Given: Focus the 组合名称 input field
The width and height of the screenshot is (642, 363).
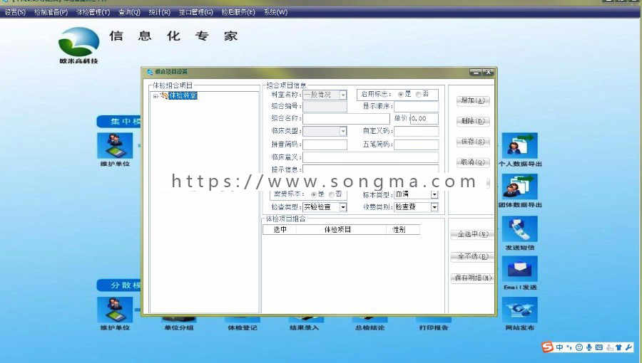Looking at the screenshot, I should 346,118.
